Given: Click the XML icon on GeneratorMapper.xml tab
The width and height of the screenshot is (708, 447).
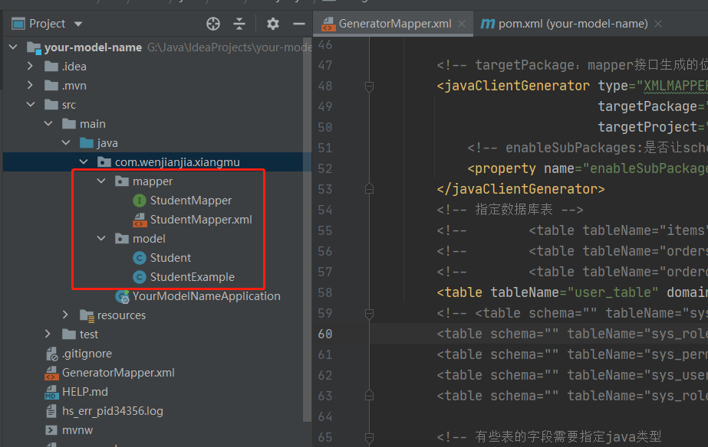Looking at the screenshot, I should coord(328,24).
